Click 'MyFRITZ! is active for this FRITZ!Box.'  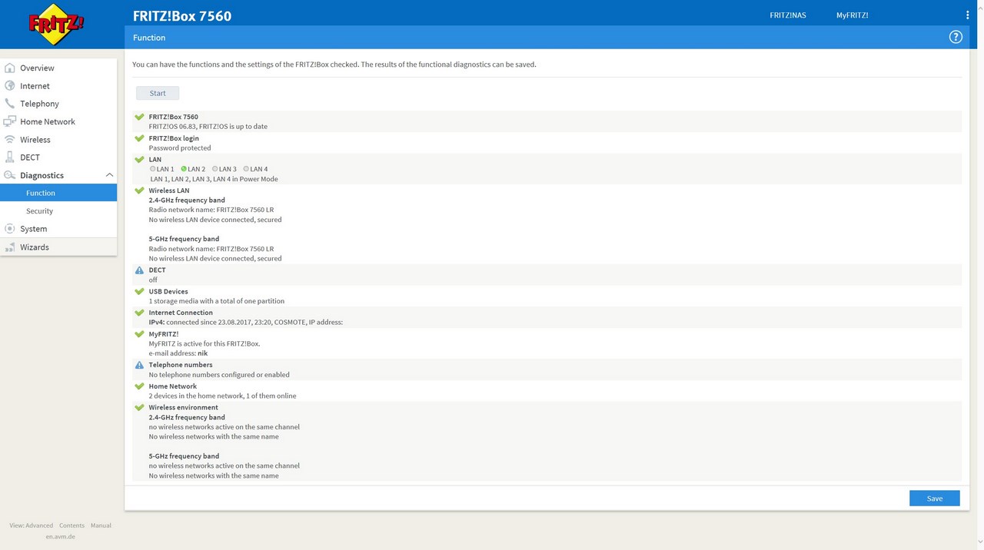click(204, 343)
